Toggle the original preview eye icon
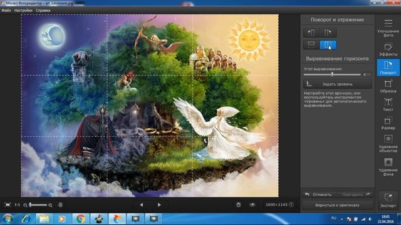The image size is (401, 225). pyautogui.click(x=252, y=204)
